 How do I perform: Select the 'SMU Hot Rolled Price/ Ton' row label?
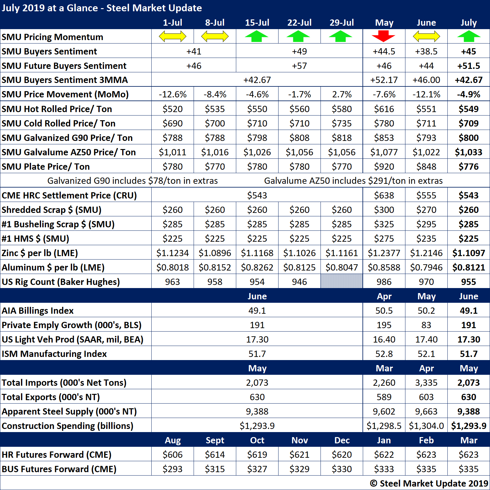[57, 109]
